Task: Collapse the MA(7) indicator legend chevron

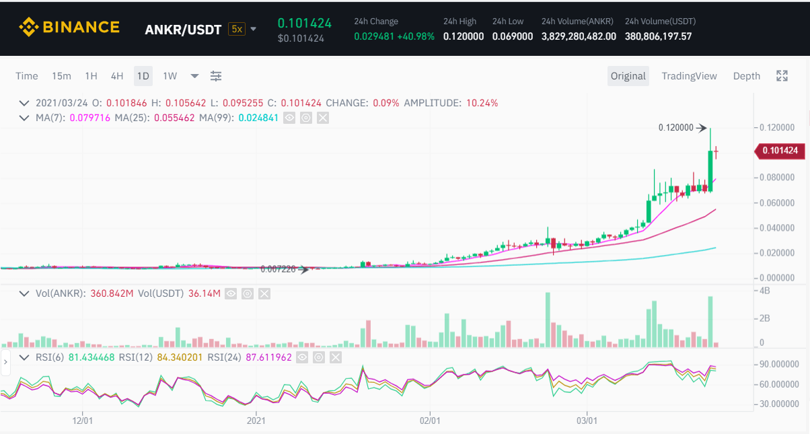Action: click(x=24, y=118)
